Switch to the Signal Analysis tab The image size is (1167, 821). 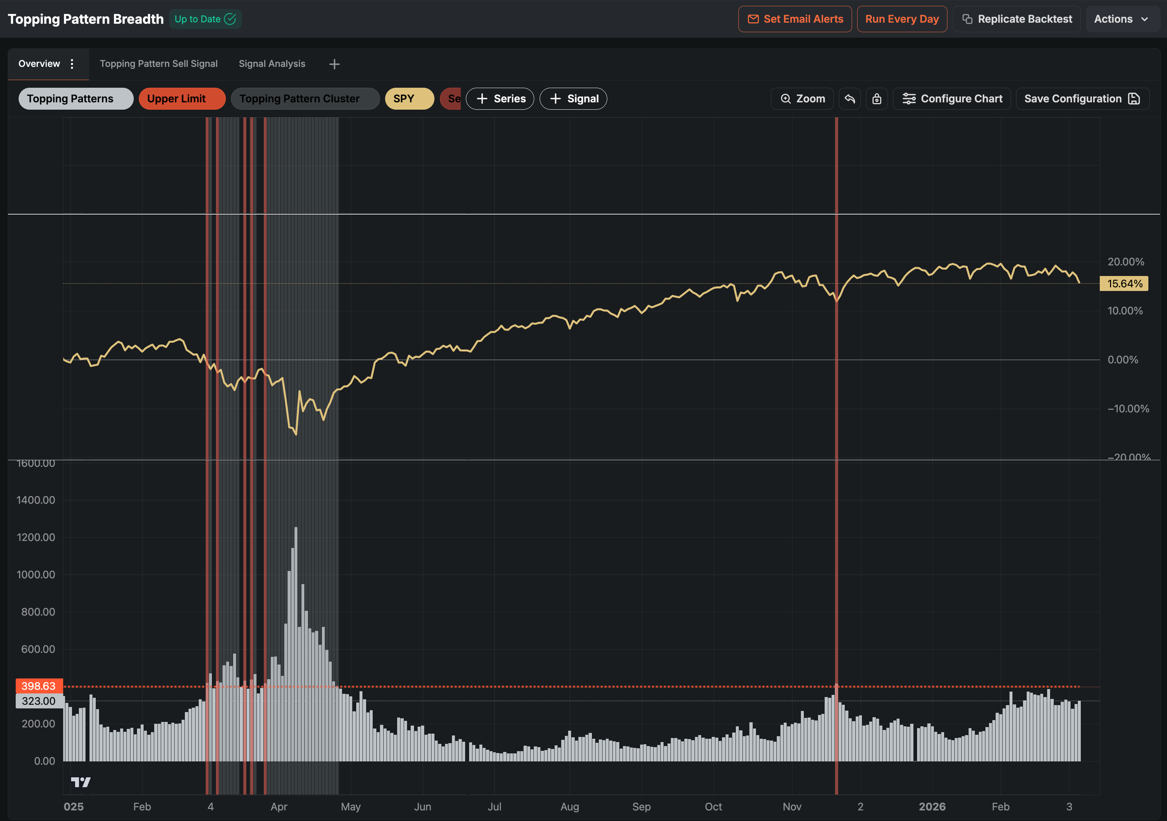272,64
